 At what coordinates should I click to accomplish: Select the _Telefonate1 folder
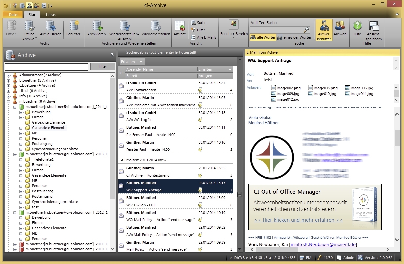pyautogui.click(x=43, y=159)
